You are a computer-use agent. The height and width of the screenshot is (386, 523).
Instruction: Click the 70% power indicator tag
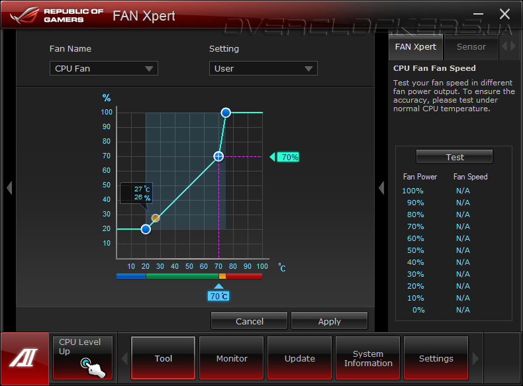pos(284,157)
